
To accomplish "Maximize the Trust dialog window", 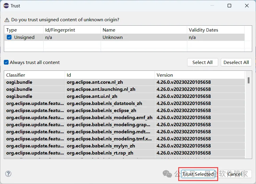I will (x=229, y=6).
